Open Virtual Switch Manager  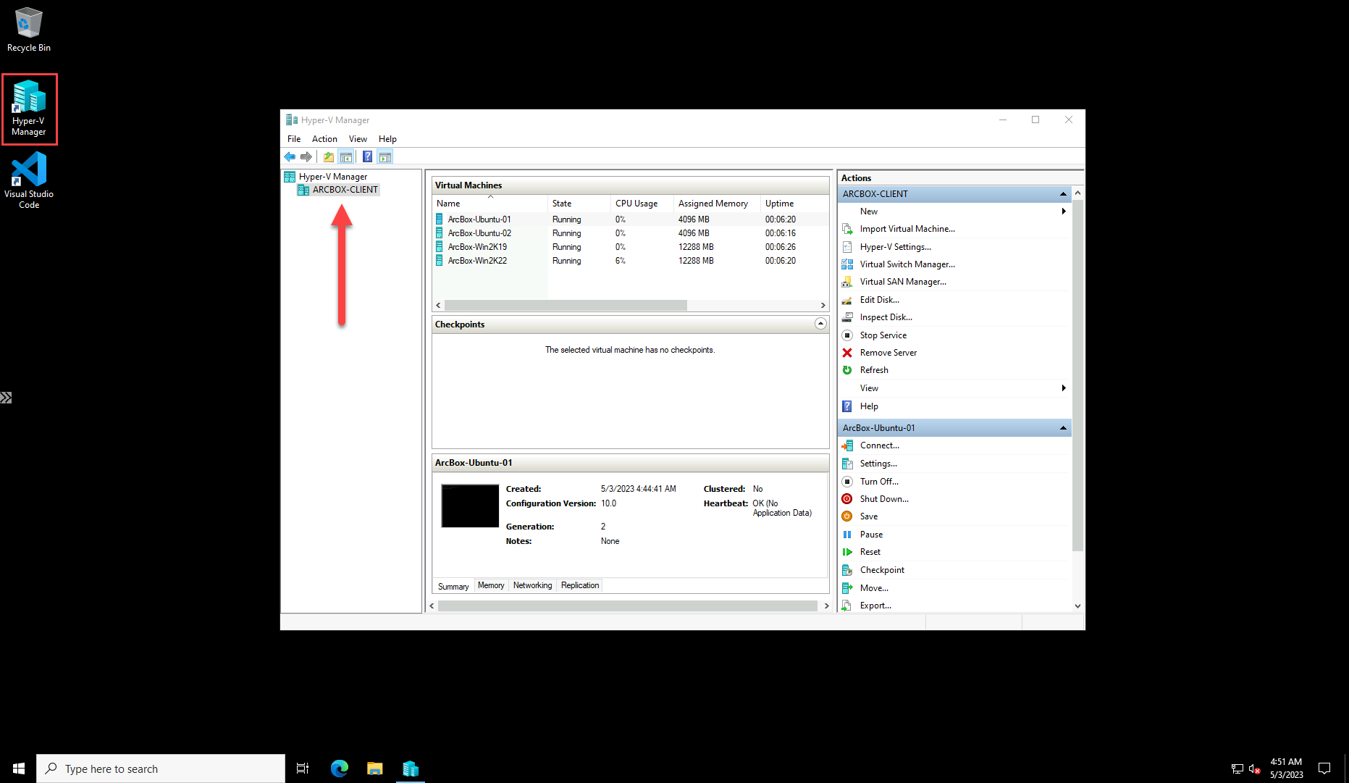click(x=907, y=264)
